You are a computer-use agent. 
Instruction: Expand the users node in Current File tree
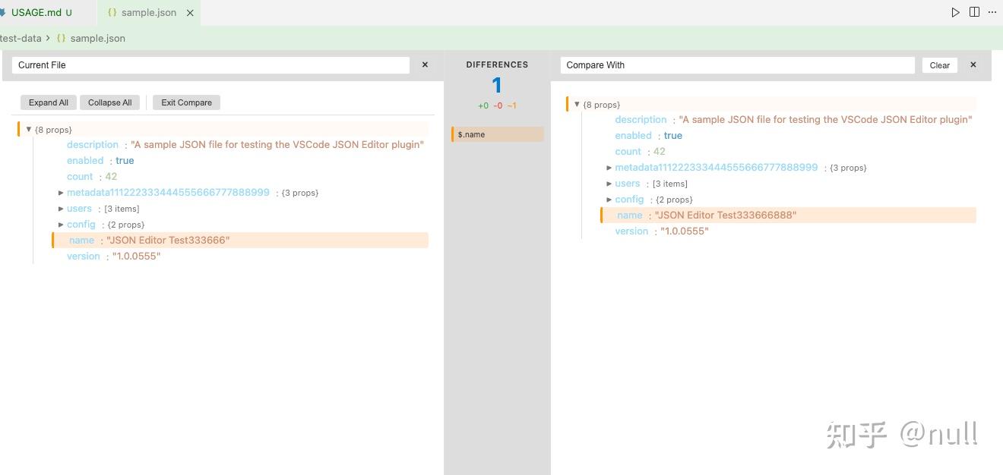pyautogui.click(x=61, y=209)
